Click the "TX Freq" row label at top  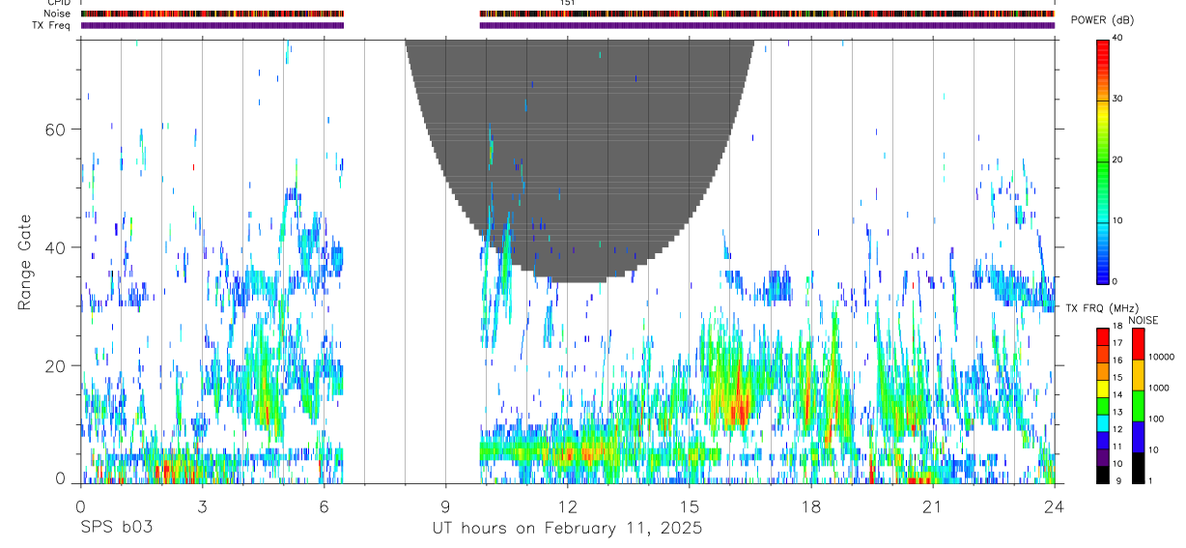(53, 25)
